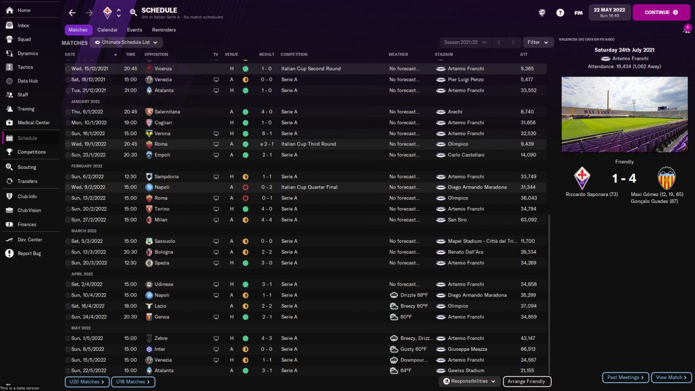Click the forward navigation arrow
695x391 pixels.
point(90,12)
